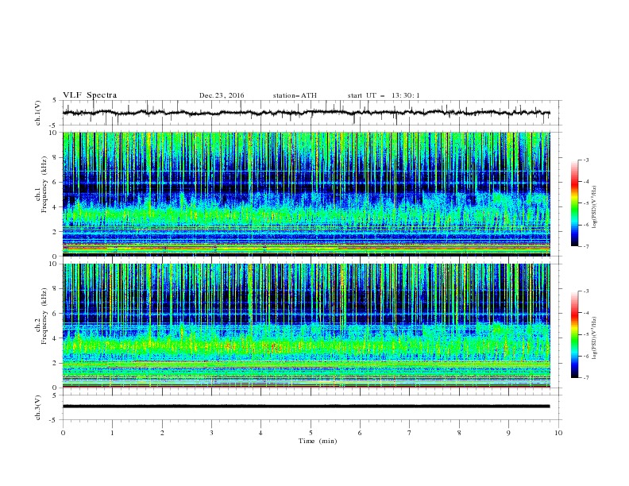
Task: Click the ch.2 spectrogram color scale bar
Action: point(575,334)
